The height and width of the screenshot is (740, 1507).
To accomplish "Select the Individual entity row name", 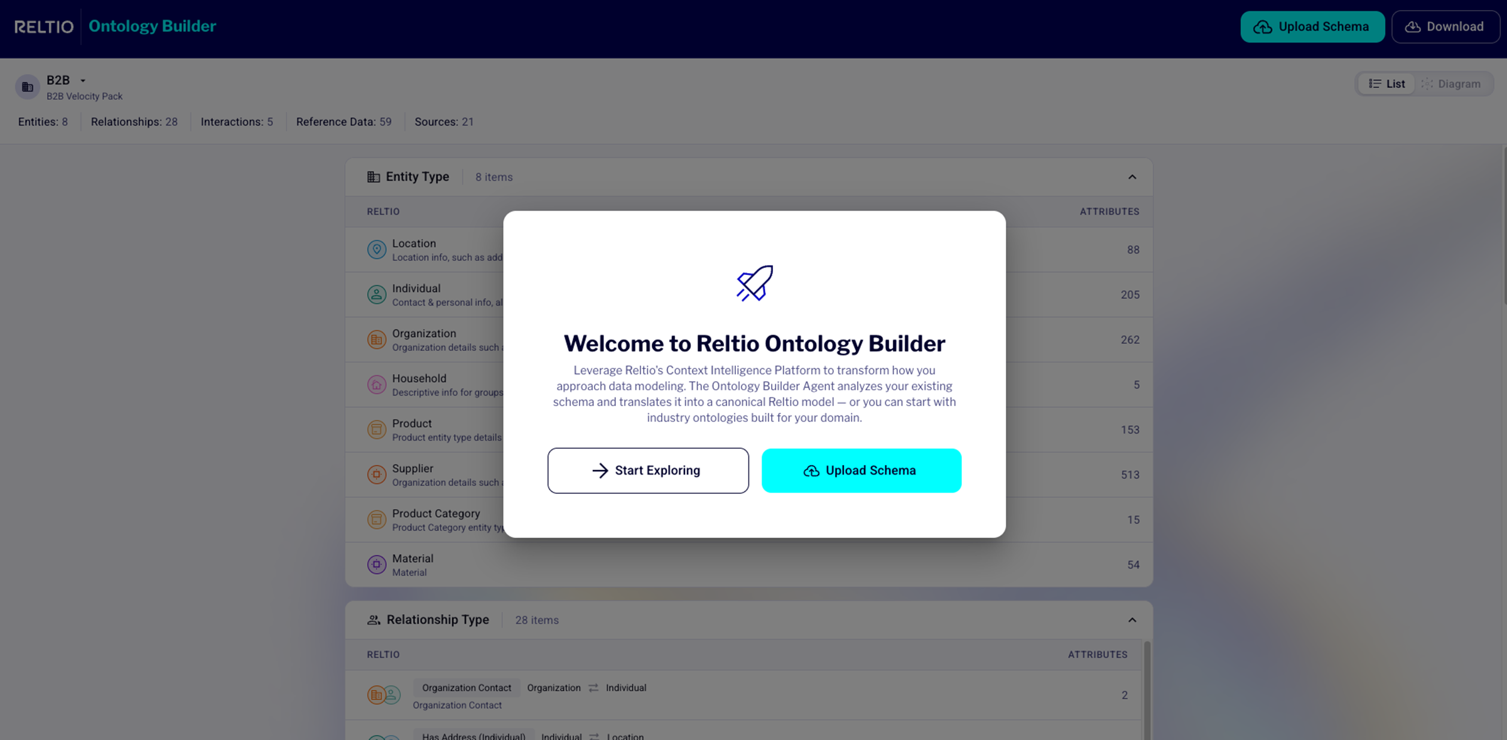I will (416, 289).
